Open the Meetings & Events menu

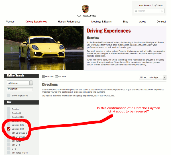[x=101, y=22]
